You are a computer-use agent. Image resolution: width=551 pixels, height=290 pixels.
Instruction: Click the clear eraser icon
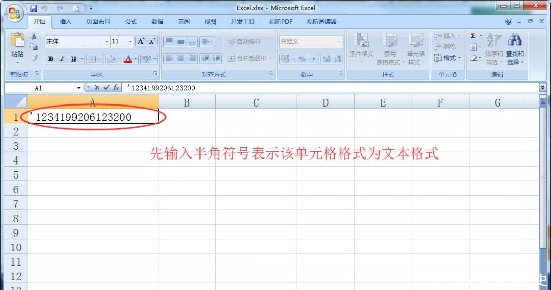tap(473, 58)
